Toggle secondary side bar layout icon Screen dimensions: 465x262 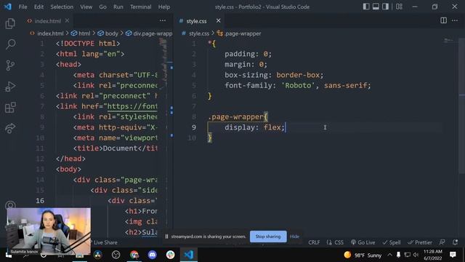[x=385, y=7]
